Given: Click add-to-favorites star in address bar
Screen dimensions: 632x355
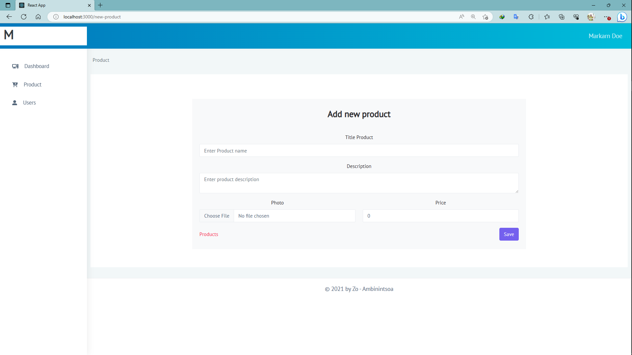Looking at the screenshot, I should pyautogui.click(x=485, y=17).
